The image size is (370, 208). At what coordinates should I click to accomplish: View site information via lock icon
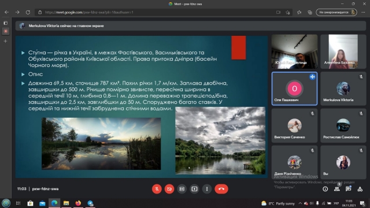[x=40, y=12]
